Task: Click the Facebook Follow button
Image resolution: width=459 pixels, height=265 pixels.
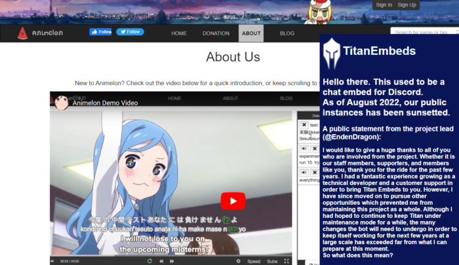Action: tap(100, 32)
